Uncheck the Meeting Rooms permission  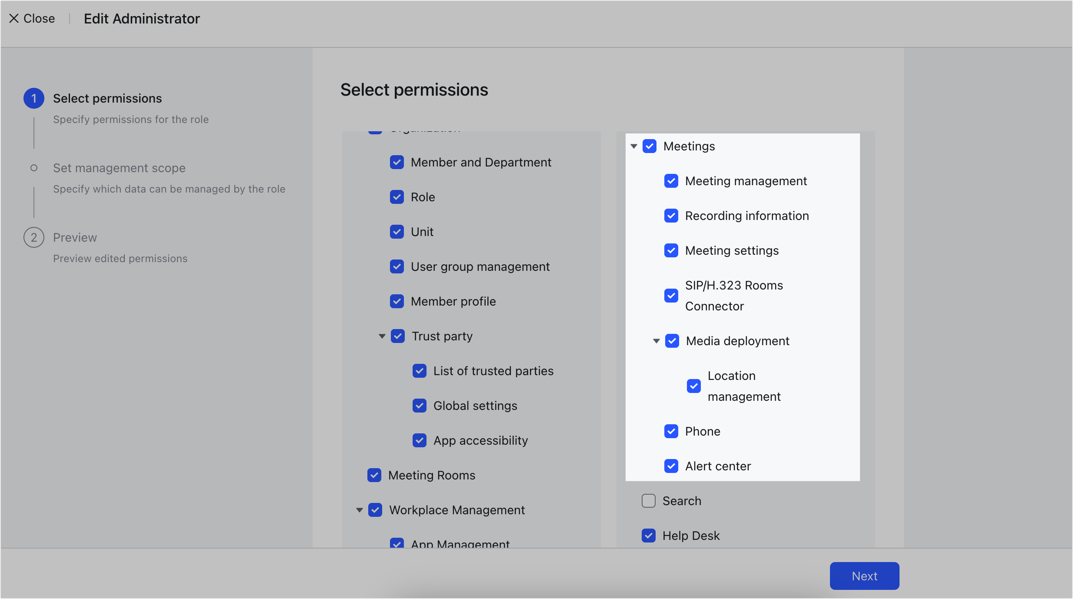tap(374, 475)
